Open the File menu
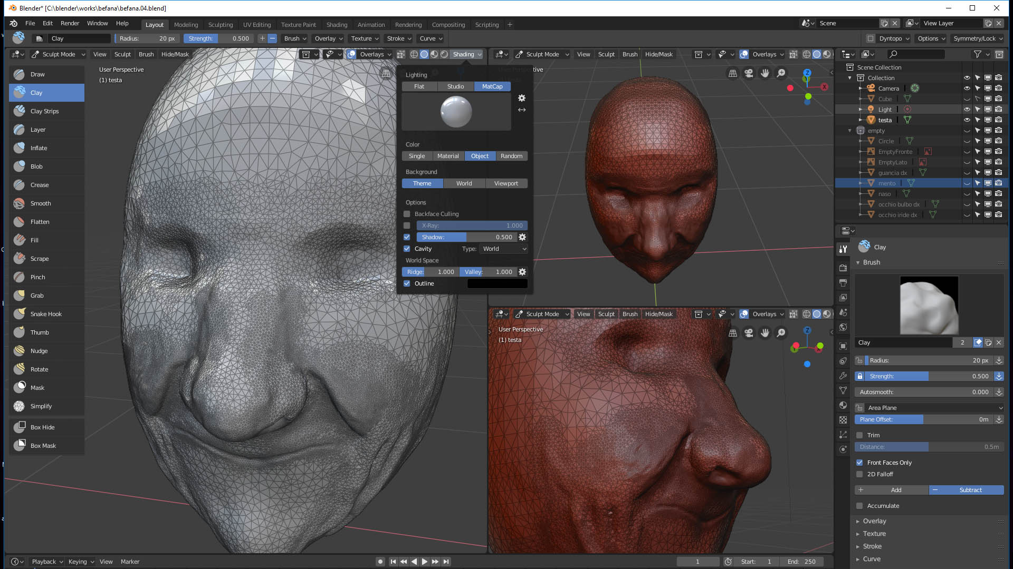 [x=30, y=24]
